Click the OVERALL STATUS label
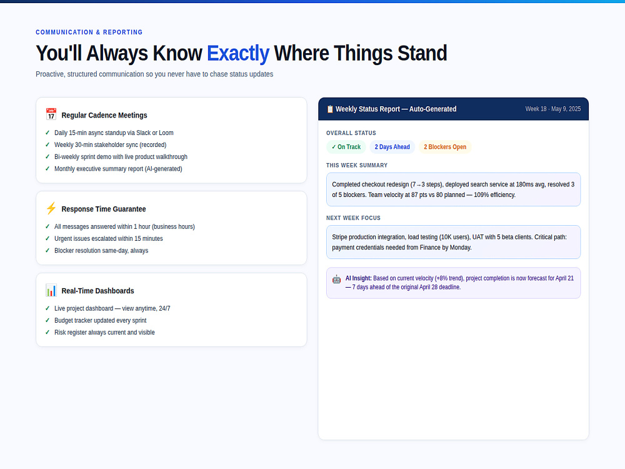Viewport: 625px width, 469px height. pos(351,133)
